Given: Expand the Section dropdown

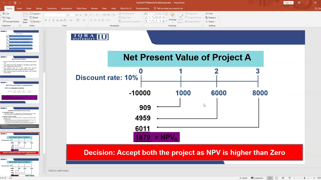Looking at the screenshot, I should tap(35, 21).
